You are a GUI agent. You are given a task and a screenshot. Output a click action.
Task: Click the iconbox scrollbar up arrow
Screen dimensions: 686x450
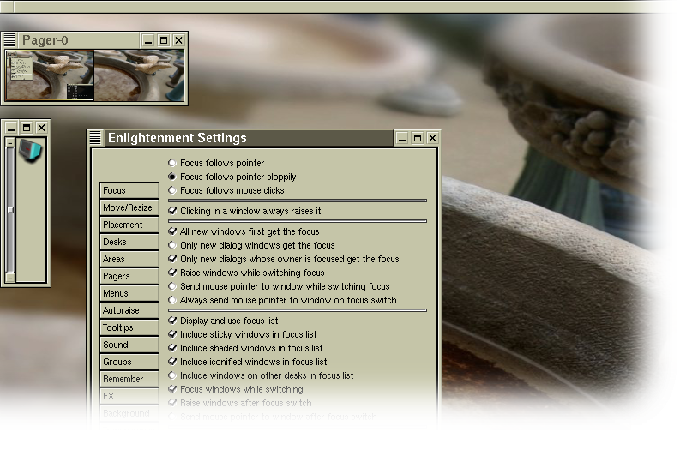point(10,143)
